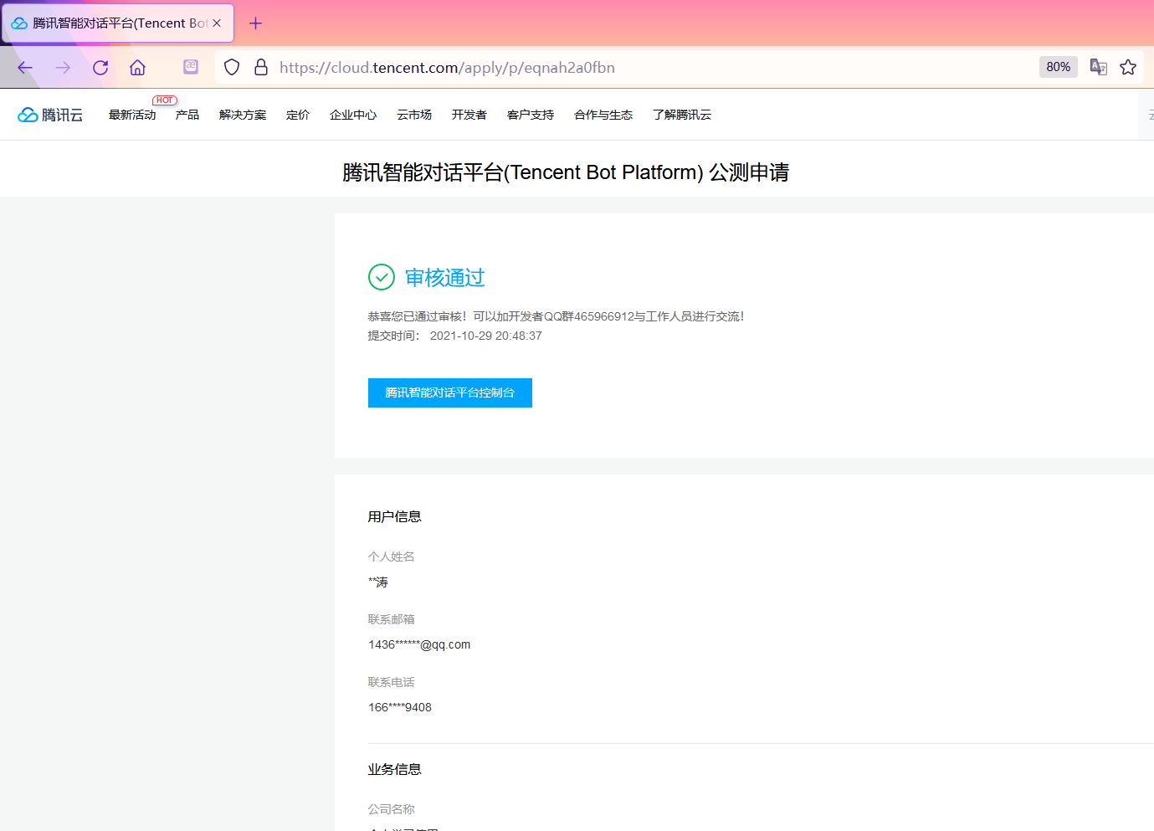Click the masked email 1436******@qq.com
The height and width of the screenshot is (831, 1154).
tap(419, 644)
